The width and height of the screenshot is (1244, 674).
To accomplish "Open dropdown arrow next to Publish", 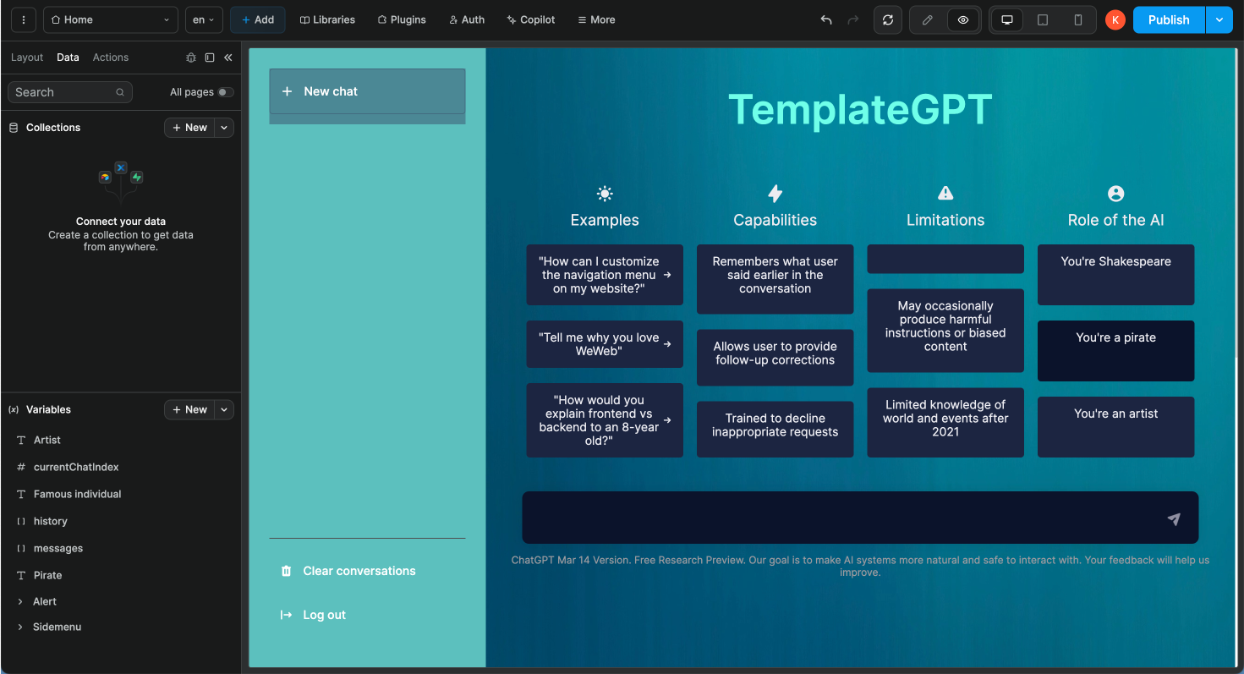I will 1219,20.
